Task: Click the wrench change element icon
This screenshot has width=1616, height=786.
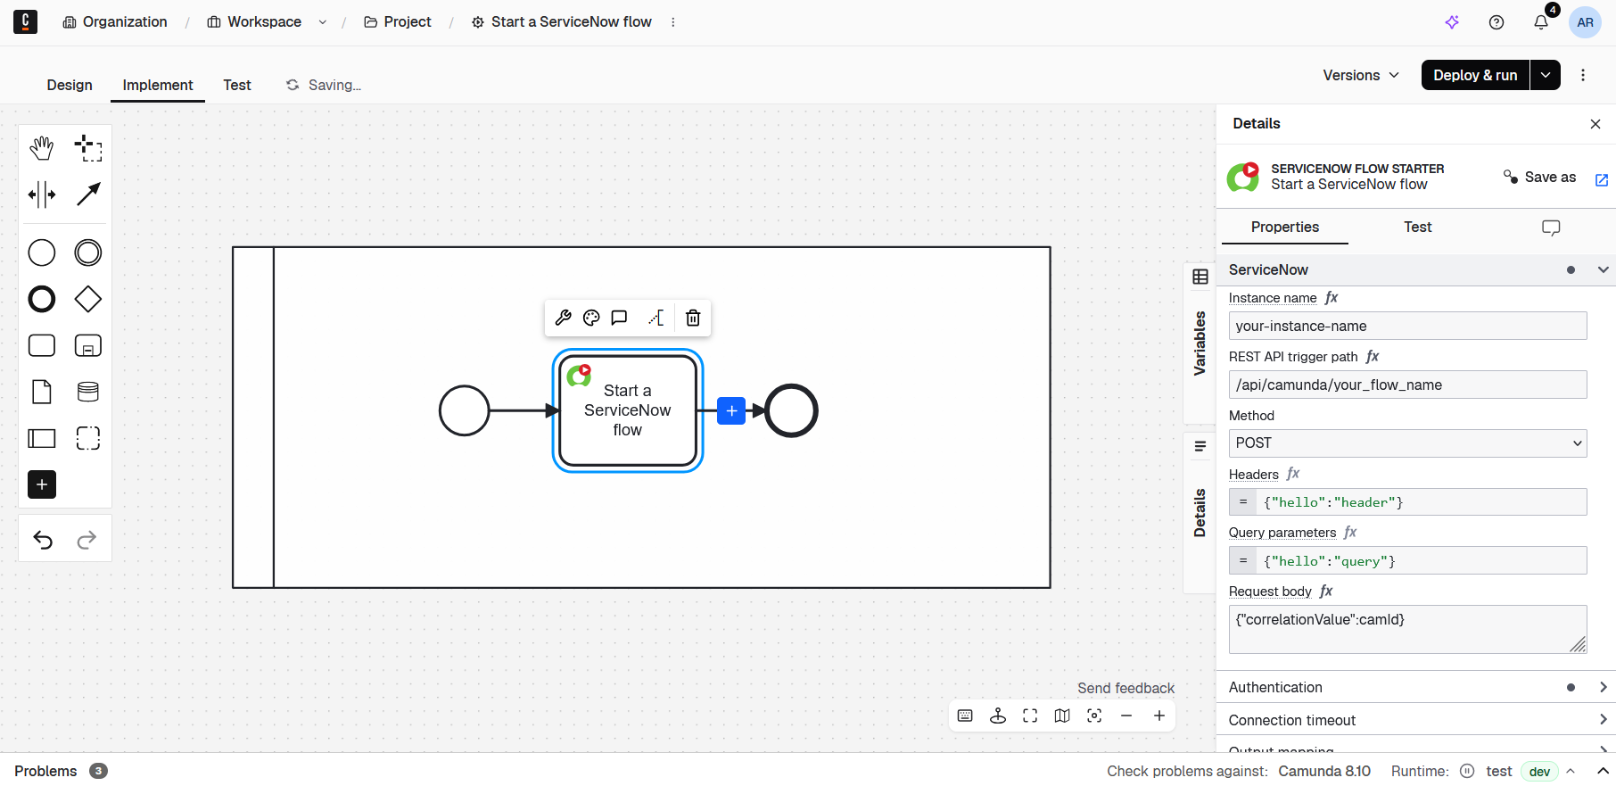Action: [x=564, y=318]
